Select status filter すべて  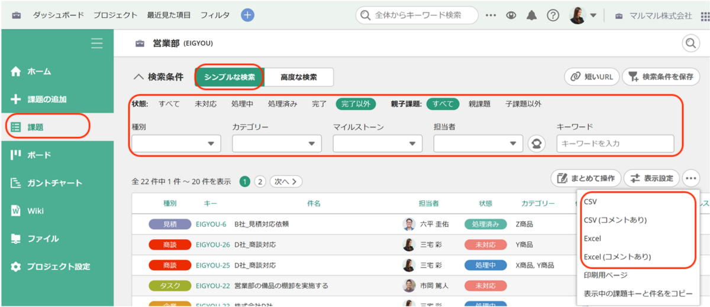click(169, 104)
